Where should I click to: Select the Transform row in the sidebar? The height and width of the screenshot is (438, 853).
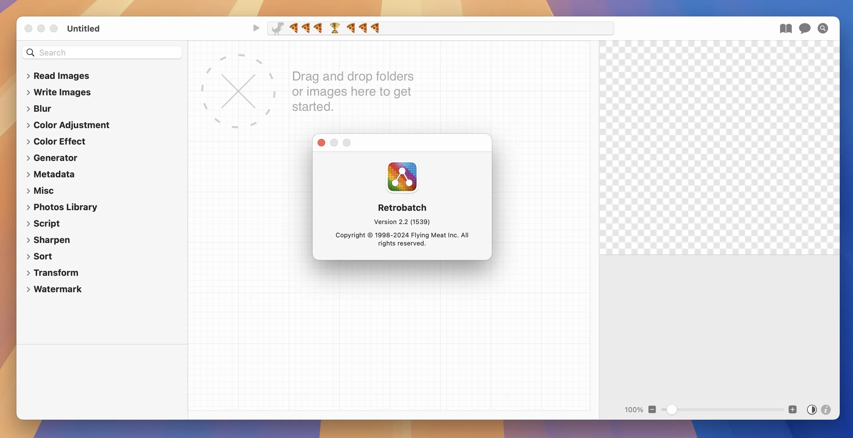pyautogui.click(x=102, y=272)
